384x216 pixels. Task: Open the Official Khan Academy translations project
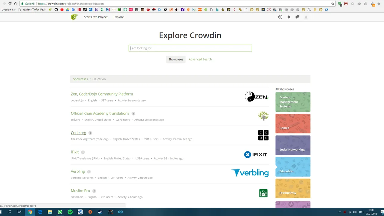coord(100,113)
